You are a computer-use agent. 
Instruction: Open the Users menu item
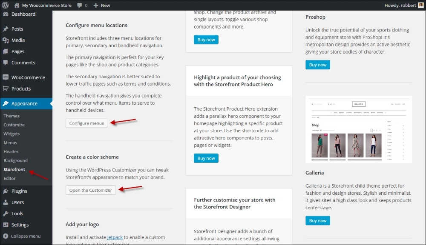pyautogui.click(x=17, y=202)
